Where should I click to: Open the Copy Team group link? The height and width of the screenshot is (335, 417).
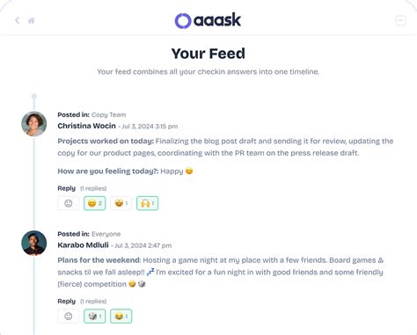tap(108, 115)
